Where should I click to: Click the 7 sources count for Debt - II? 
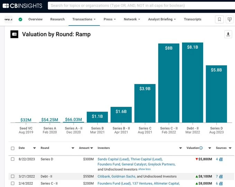(x=217, y=176)
